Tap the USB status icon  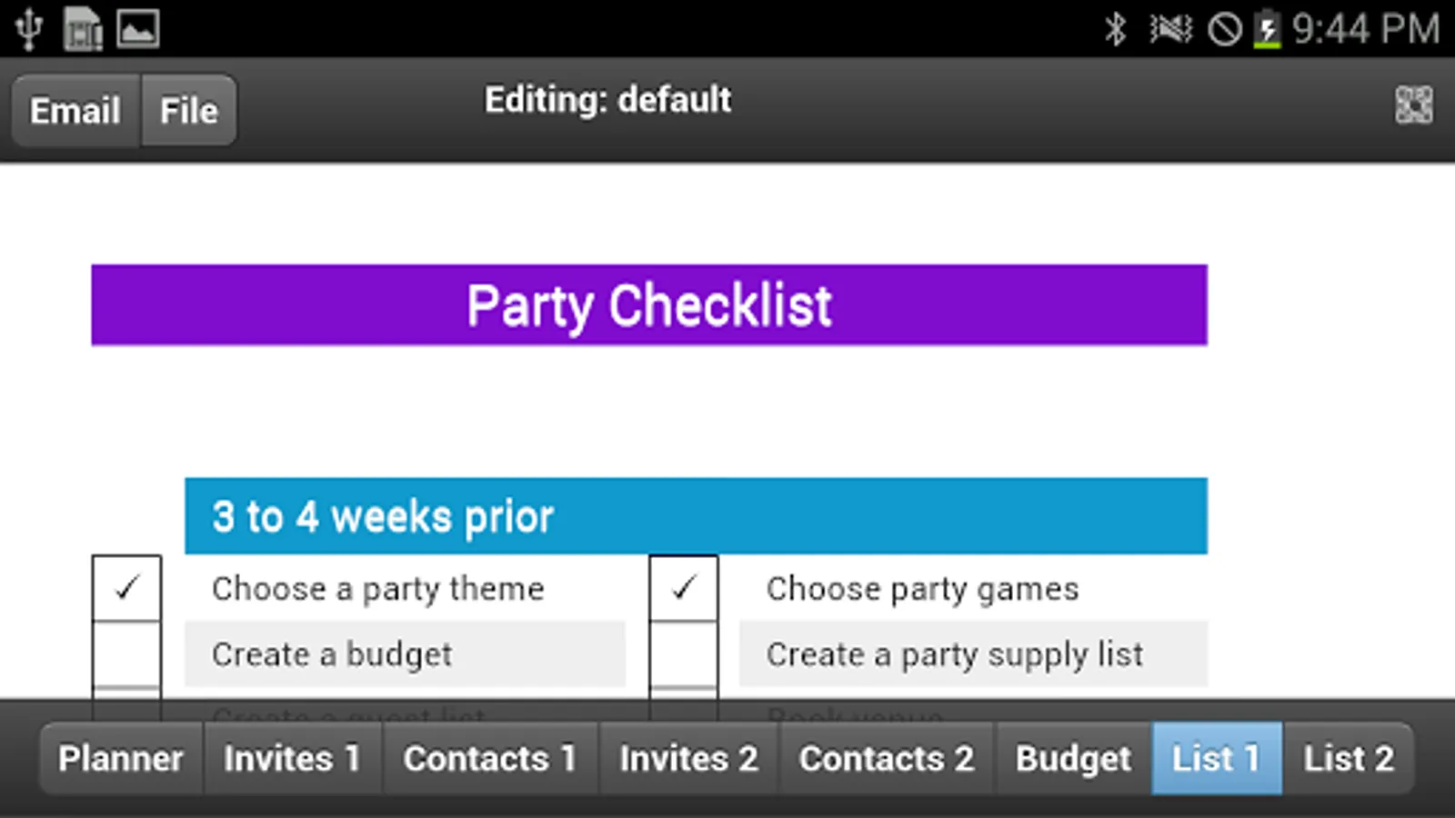tap(28, 29)
